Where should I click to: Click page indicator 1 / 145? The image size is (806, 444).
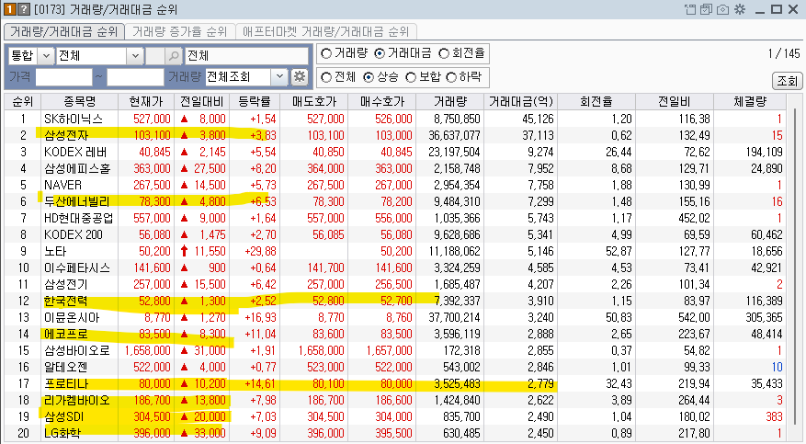coord(784,53)
